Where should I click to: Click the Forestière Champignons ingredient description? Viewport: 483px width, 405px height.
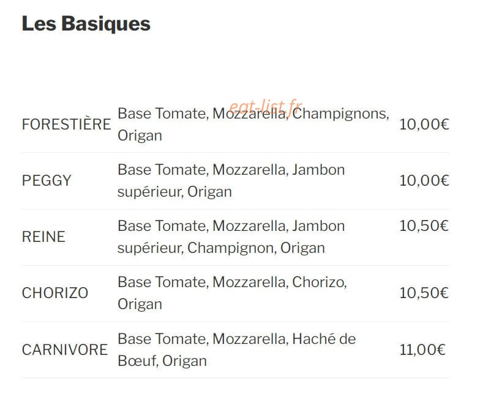[253, 125]
